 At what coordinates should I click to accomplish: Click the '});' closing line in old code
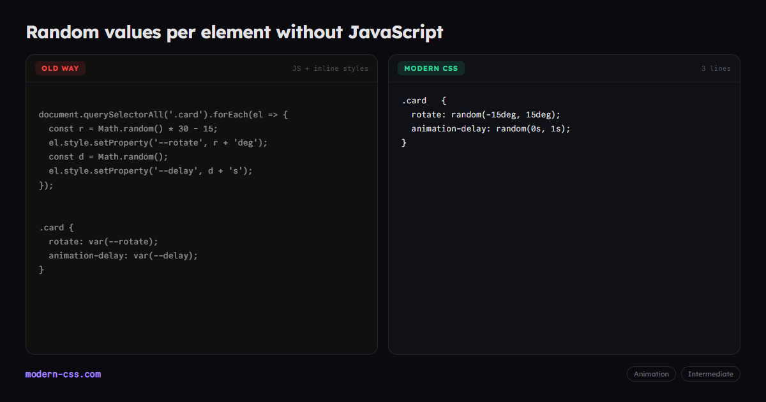tap(47, 185)
